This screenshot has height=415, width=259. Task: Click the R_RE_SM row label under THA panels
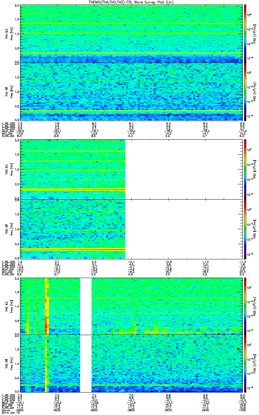[8, 137]
